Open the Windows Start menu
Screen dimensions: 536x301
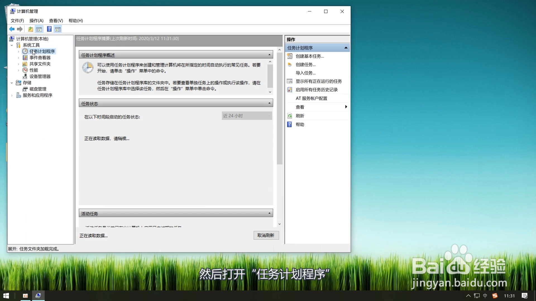(6, 296)
